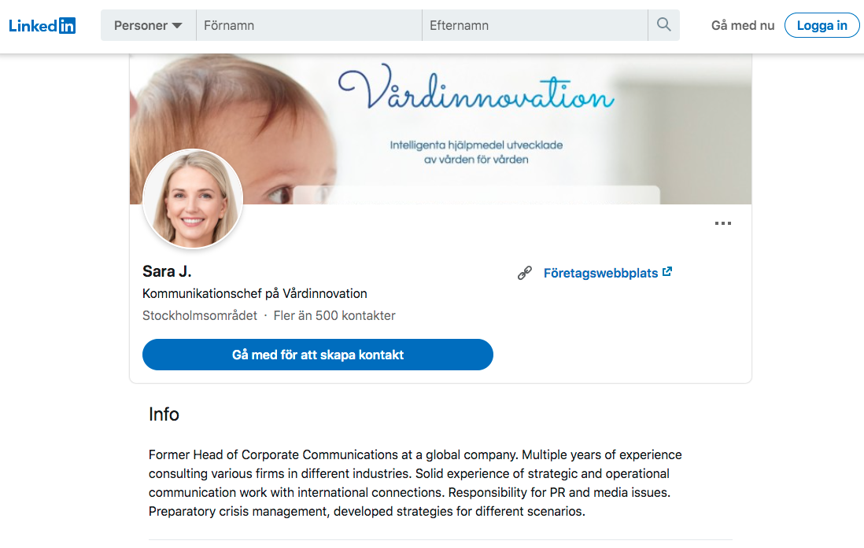Screen dimensions: 864x548
Task: Click the Efternamn input field
Action: pos(535,25)
